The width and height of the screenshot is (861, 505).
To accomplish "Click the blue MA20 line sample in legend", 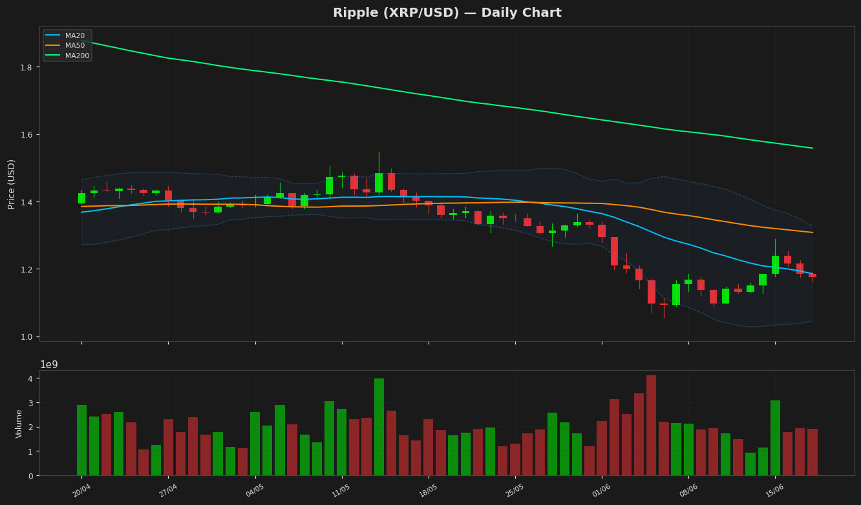I will (x=54, y=36).
